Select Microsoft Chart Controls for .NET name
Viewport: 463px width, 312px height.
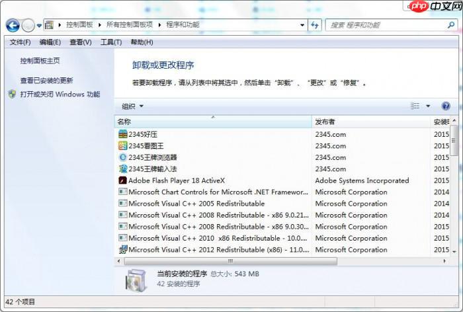(218, 192)
